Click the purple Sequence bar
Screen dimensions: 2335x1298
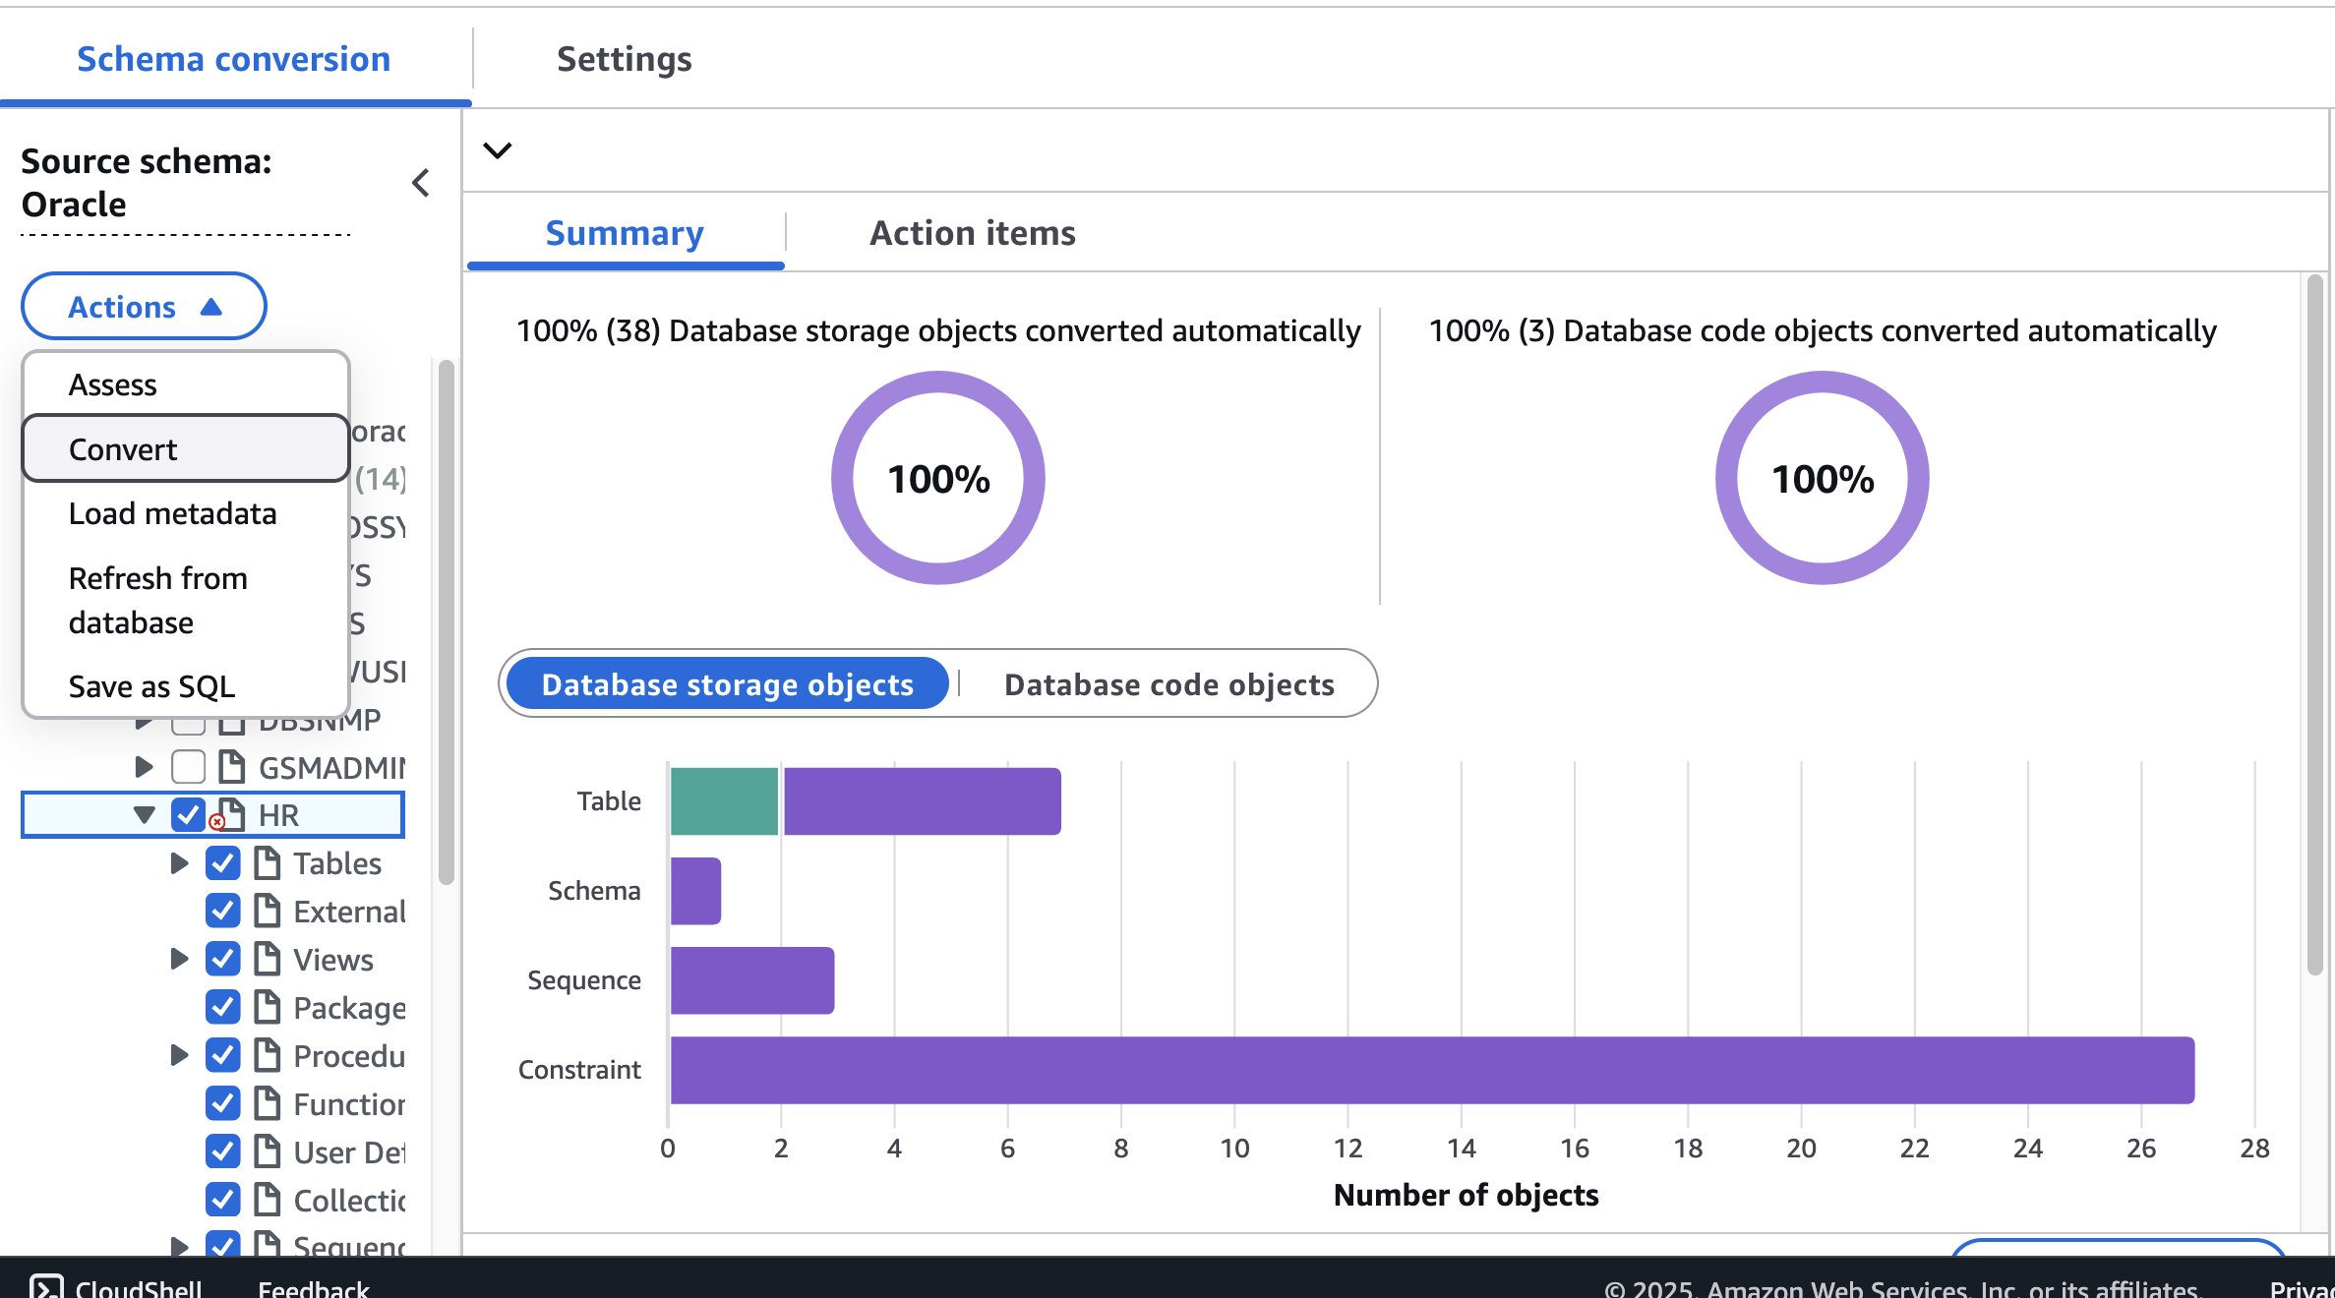click(x=752, y=980)
